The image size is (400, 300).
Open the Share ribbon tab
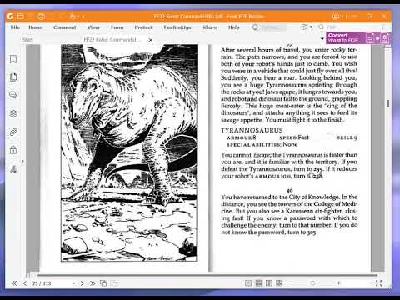210,27
